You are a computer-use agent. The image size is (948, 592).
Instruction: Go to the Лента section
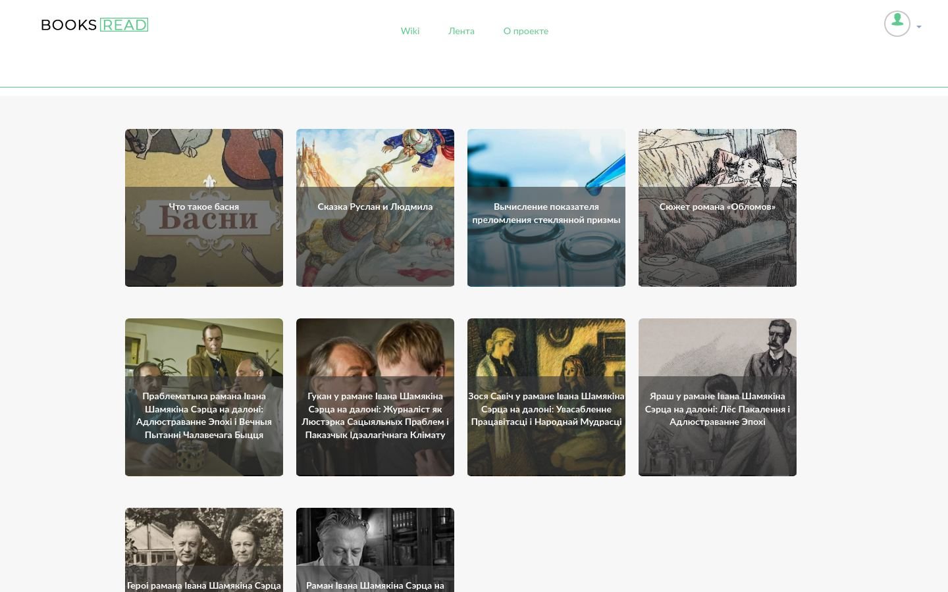(461, 31)
